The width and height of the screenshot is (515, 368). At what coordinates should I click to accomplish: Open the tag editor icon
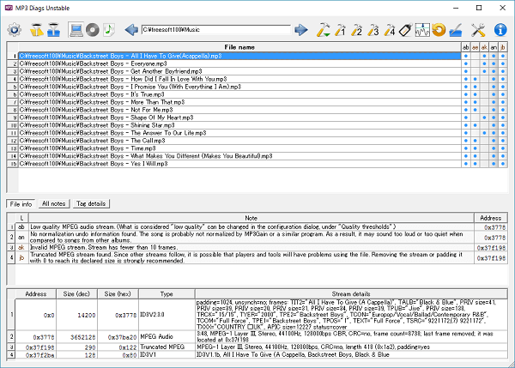[406, 30]
